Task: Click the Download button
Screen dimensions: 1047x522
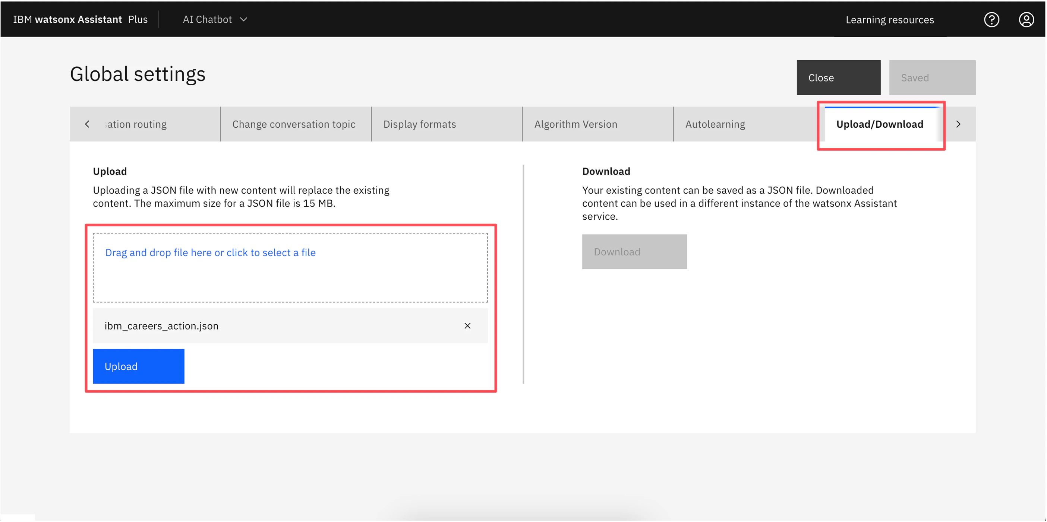Action: coord(634,252)
